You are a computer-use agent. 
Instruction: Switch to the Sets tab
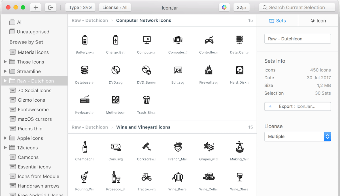277,21
